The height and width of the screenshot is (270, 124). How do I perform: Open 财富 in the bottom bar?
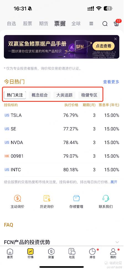(51, 254)
